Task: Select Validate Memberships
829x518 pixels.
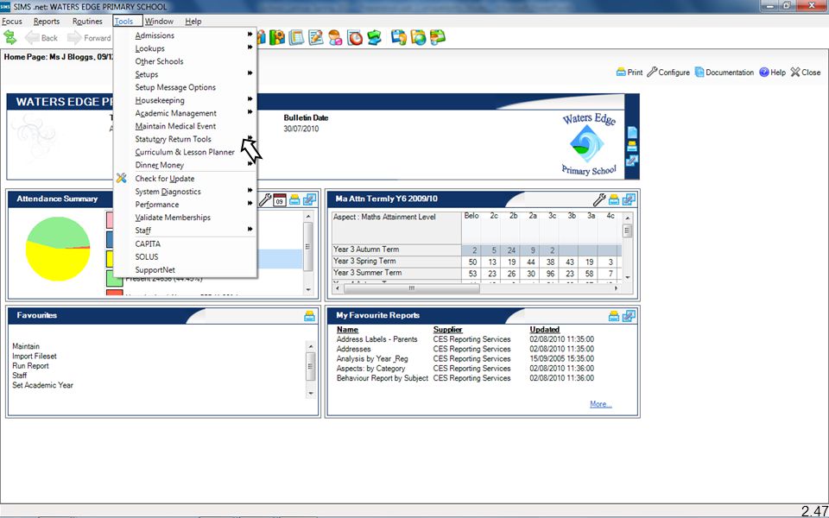Action: point(173,218)
